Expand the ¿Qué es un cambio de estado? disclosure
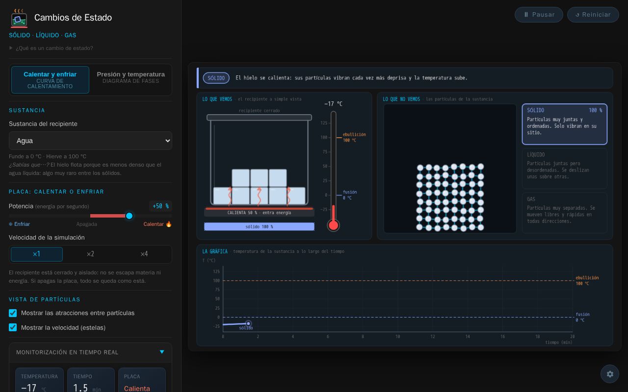This screenshot has height=392, width=628. (x=51, y=48)
